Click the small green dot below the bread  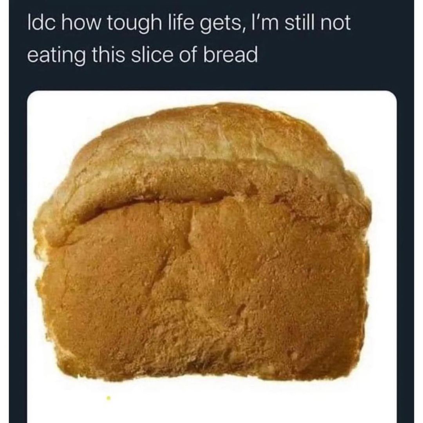pos(108,398)
